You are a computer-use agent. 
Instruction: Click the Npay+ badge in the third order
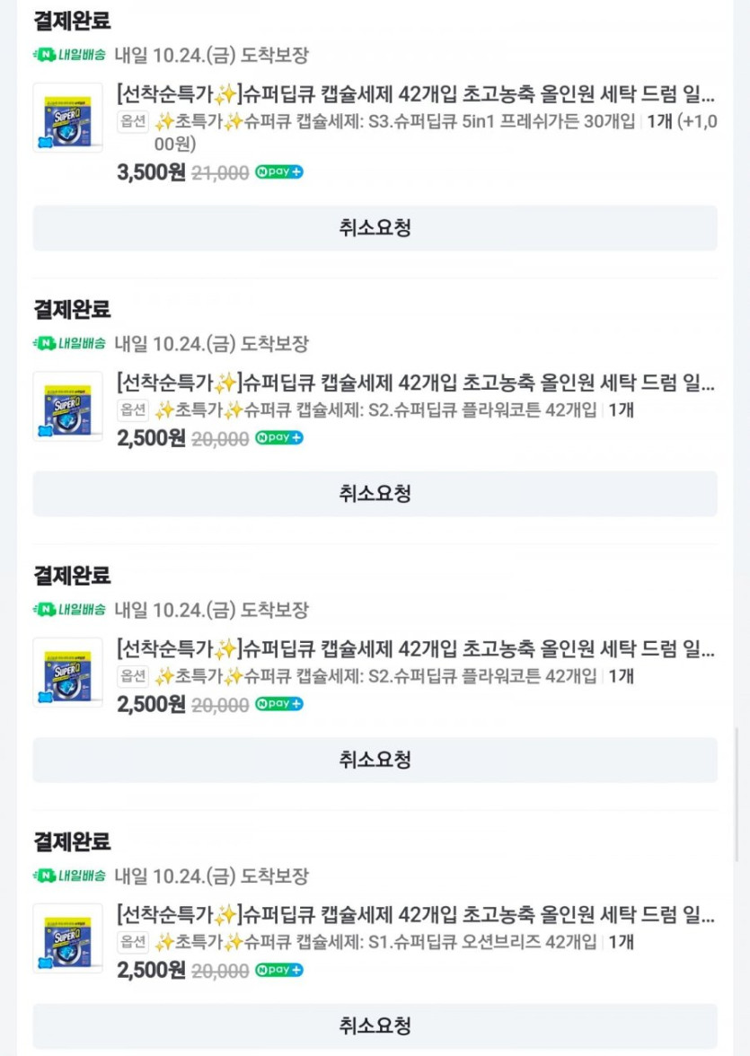click(279, 704)
